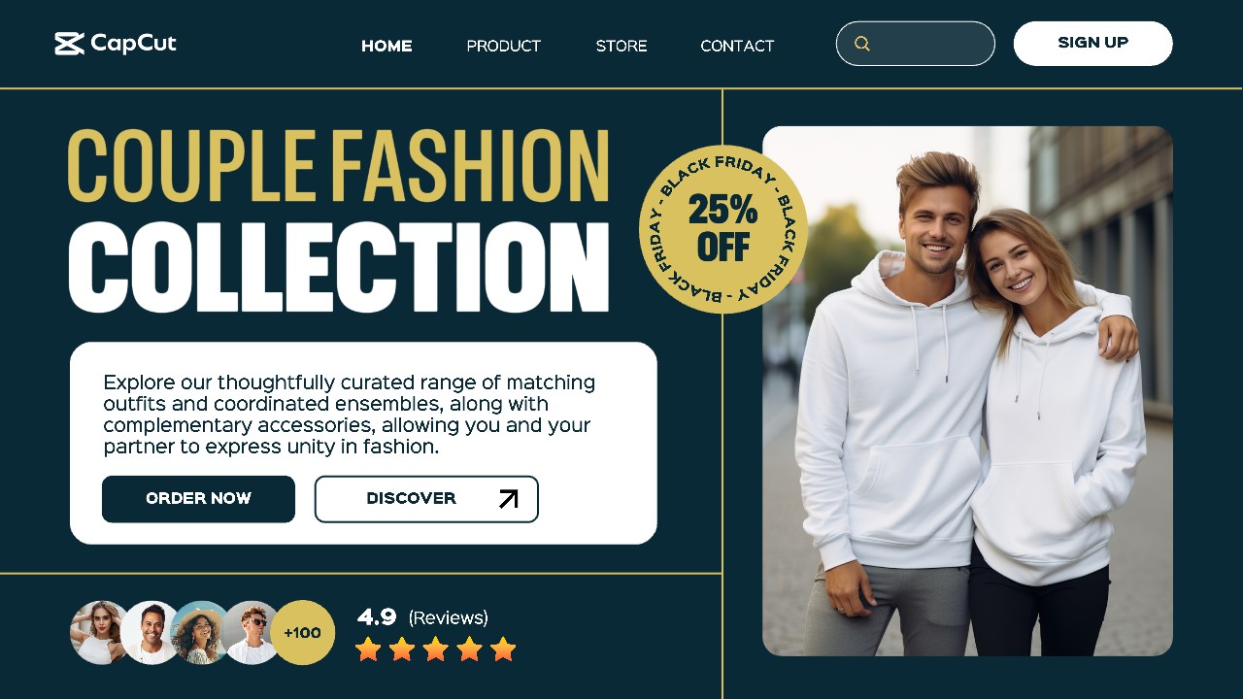Open the Home menu item
Screen dimensions: 1243x699
click(386, 46)
